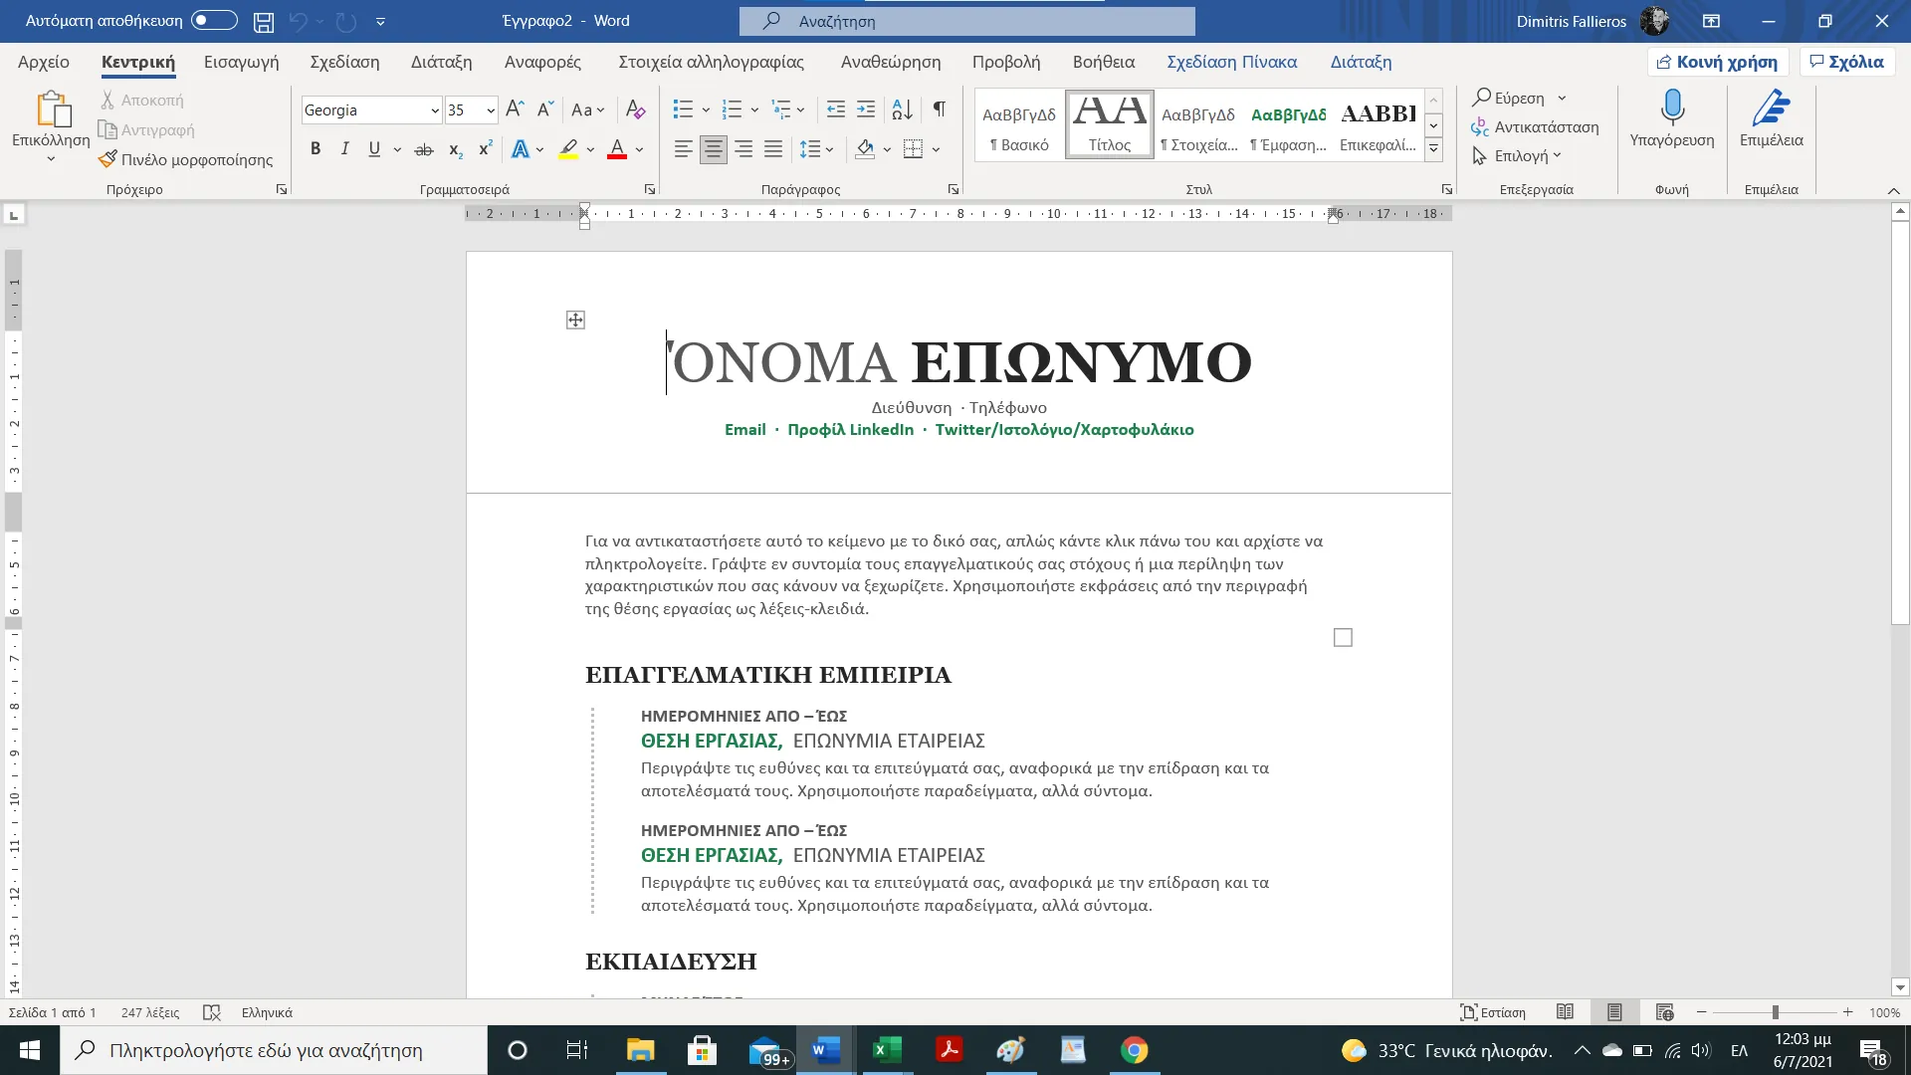Clear all formatting from selection
The width and height of the screenshot is (1911, 1075).
click(x=635, y=109)
